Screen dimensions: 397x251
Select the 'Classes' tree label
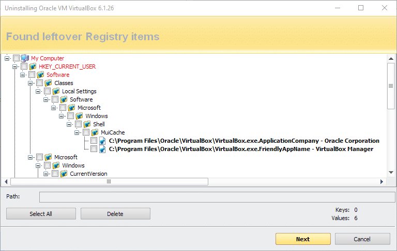64,83
